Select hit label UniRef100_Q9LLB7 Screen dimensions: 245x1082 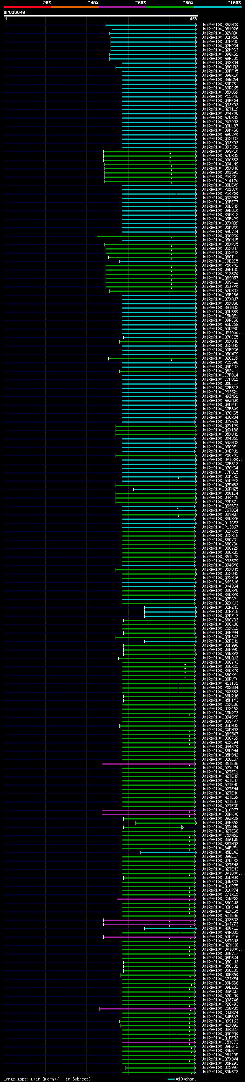click(220, 126)
